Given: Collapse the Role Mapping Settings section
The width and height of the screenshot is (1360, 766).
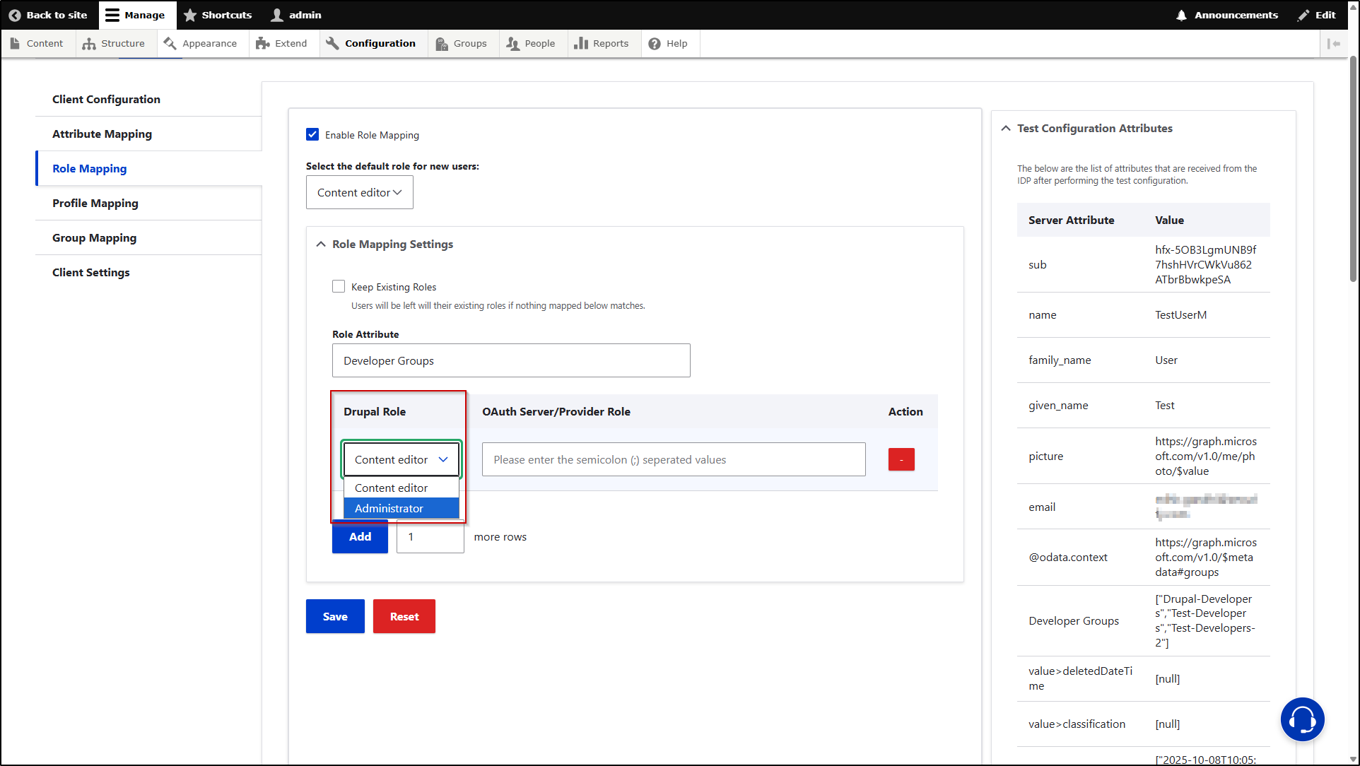Looking at the screenshot, I should (x=385, y=244).
